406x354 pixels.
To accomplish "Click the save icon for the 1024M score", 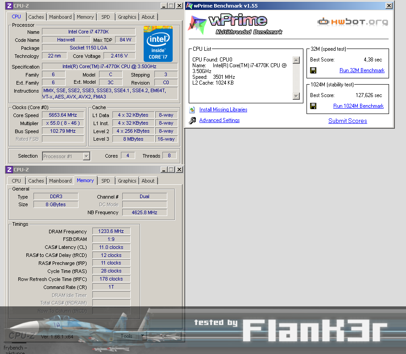I will tap(313, 106).
